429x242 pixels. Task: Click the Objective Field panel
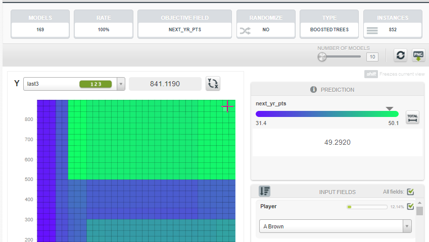[184, 24]
